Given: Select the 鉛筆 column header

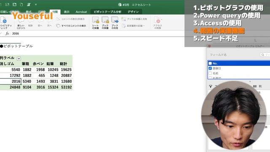Looking at the screenshot, I should [x=50, y=64].
